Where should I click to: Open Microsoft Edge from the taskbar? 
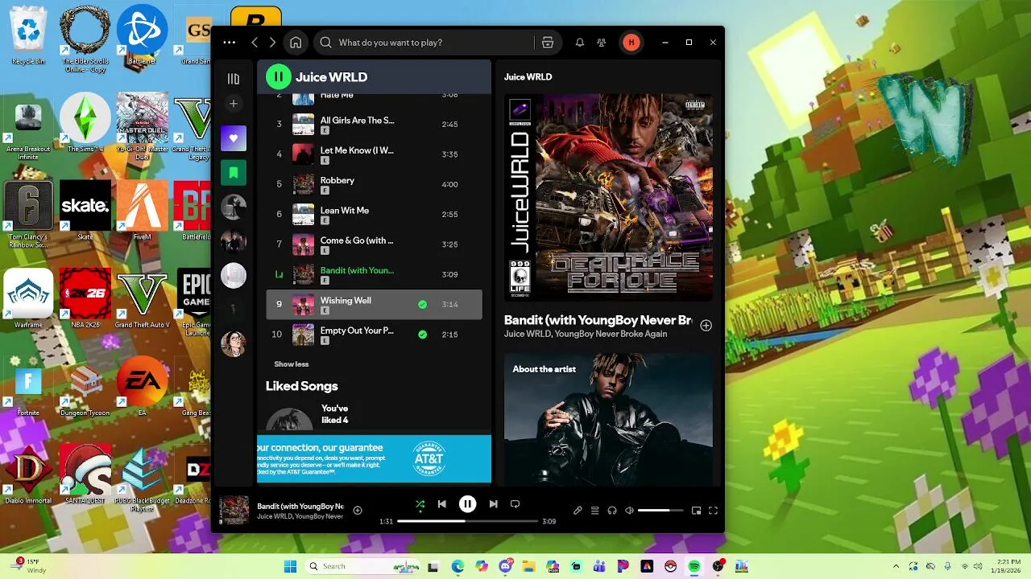pos(458,567)
